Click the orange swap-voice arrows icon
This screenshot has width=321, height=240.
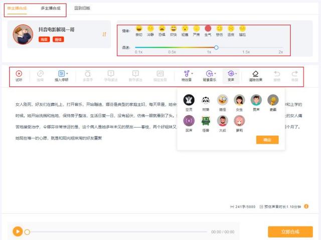[x=104, y=34]
